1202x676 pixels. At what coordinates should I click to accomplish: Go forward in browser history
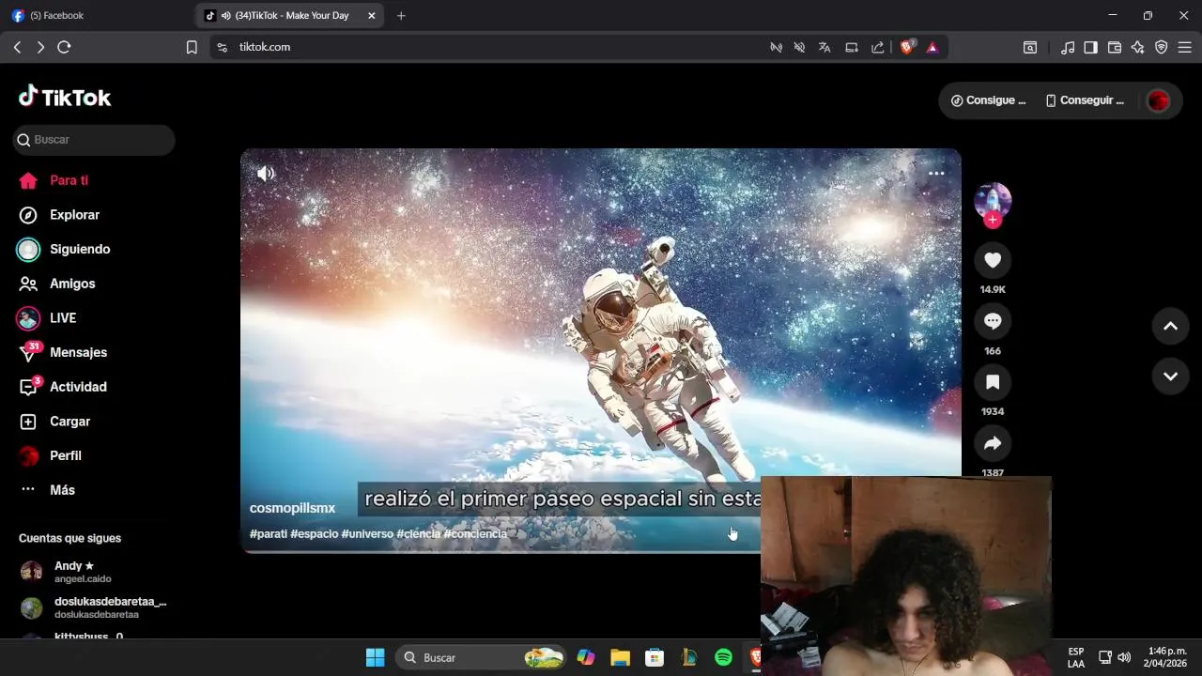(x=40, y=47)
